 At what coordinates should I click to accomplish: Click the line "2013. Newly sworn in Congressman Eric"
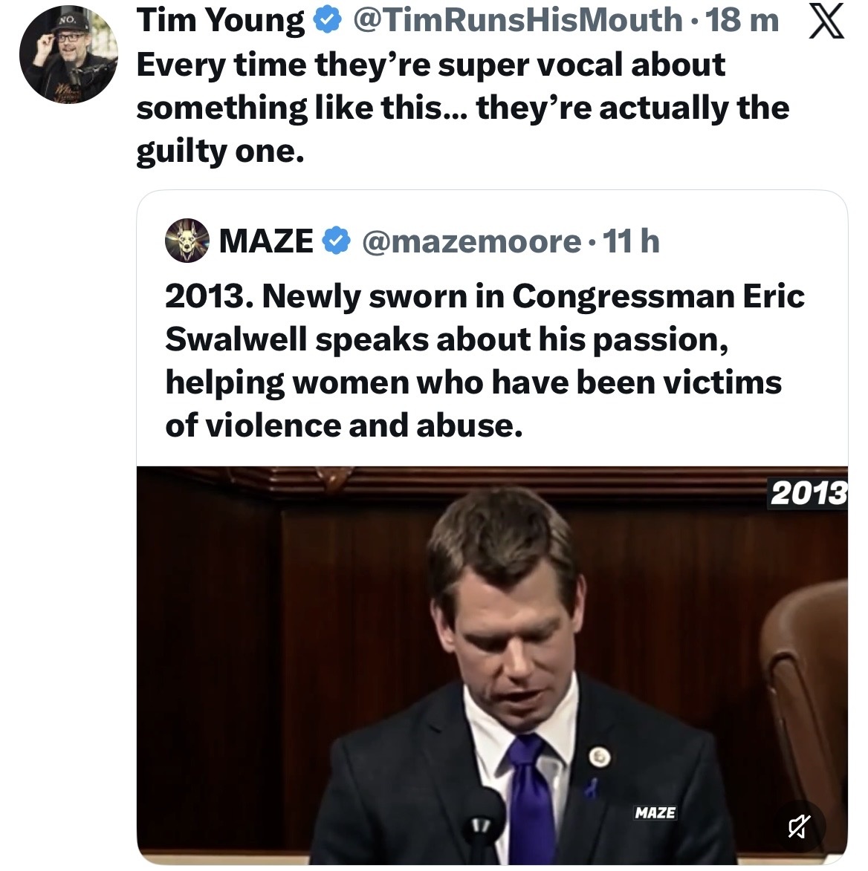[x=485, y=296]
